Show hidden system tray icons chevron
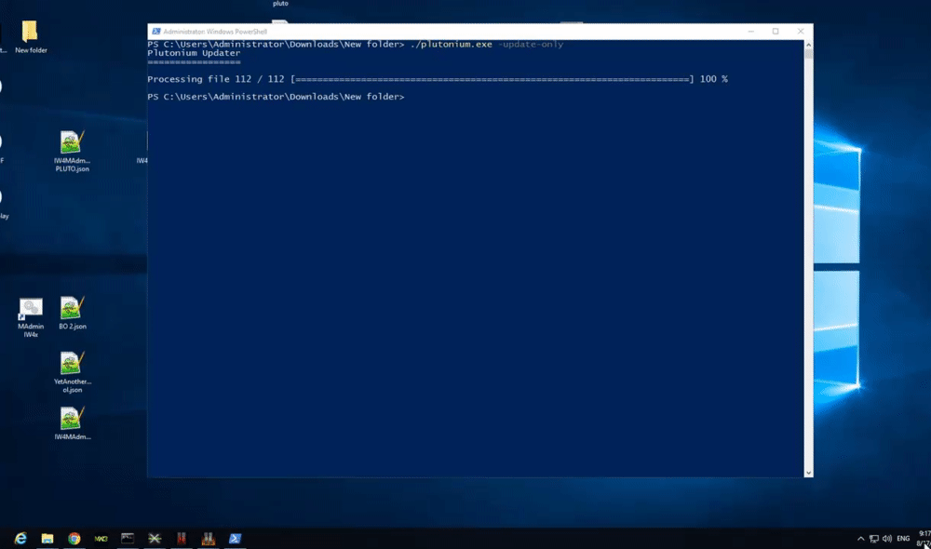Screen dimensions: 931x549 point(860,539)
